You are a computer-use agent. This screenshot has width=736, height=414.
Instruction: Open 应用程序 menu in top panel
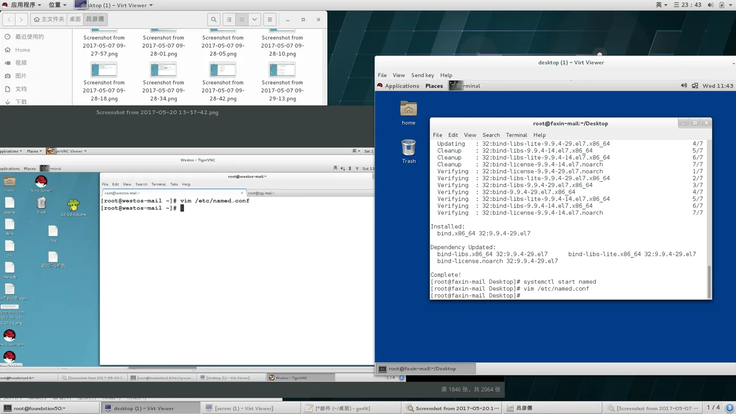[22, 5]
